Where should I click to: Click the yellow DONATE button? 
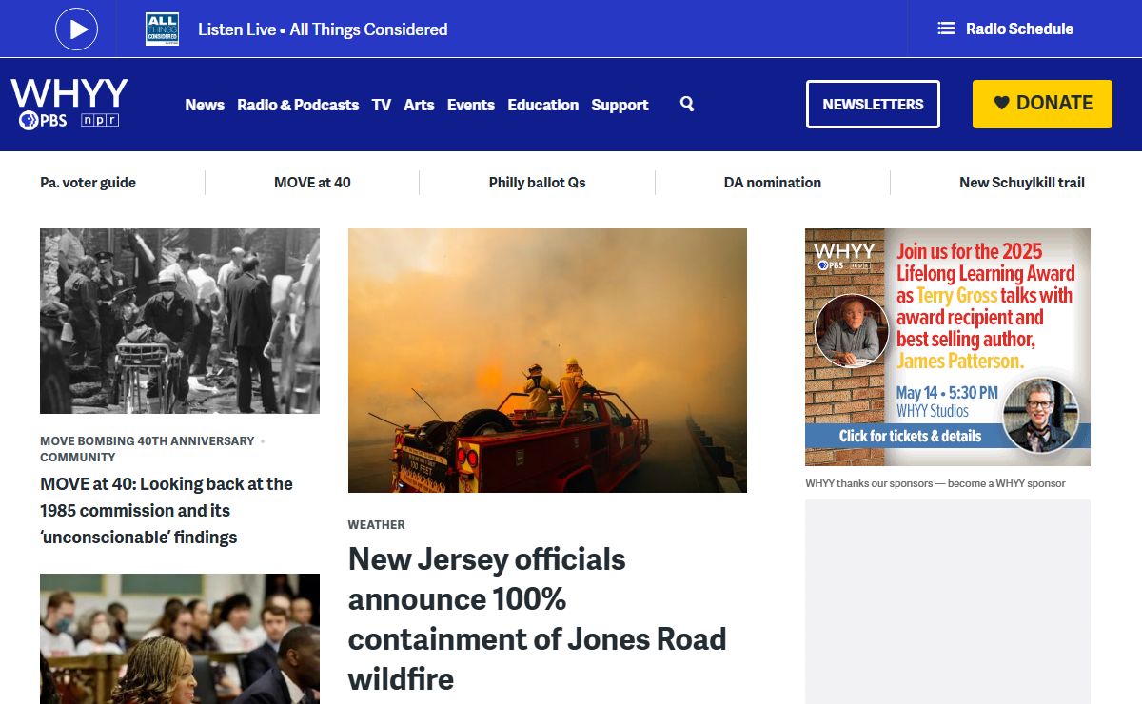click(x=1042, y=104)
